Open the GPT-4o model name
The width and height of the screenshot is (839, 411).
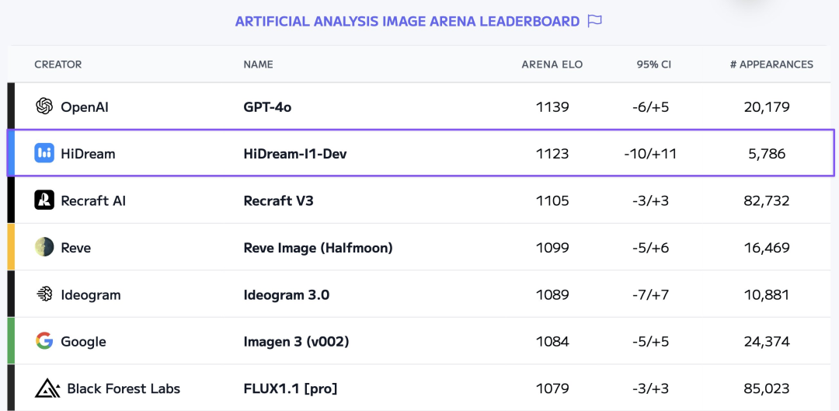point(267,107)
